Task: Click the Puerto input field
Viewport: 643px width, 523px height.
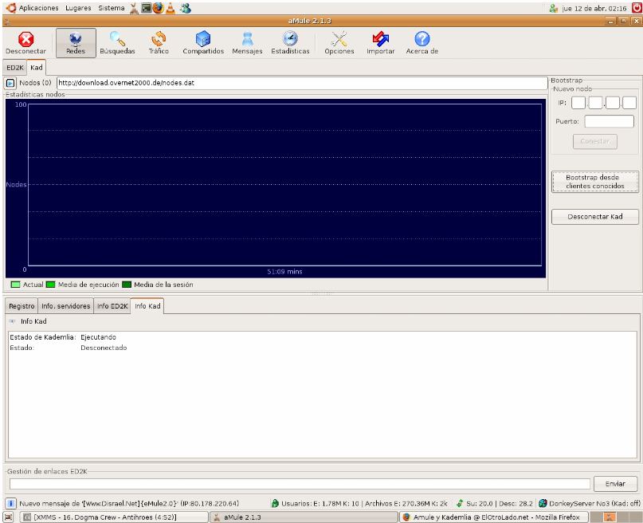Action: coord(610,121)
